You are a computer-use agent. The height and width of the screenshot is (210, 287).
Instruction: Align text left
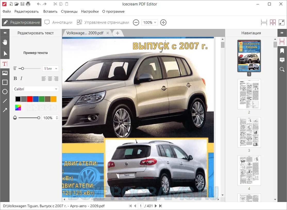click(44, 79)
